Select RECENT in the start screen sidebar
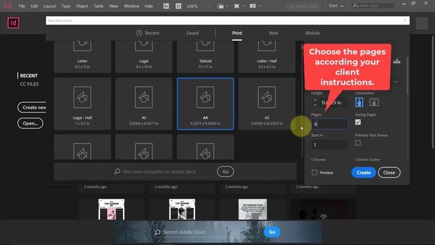The width and height of the screenshot is (435, 245). pos(29,76)
